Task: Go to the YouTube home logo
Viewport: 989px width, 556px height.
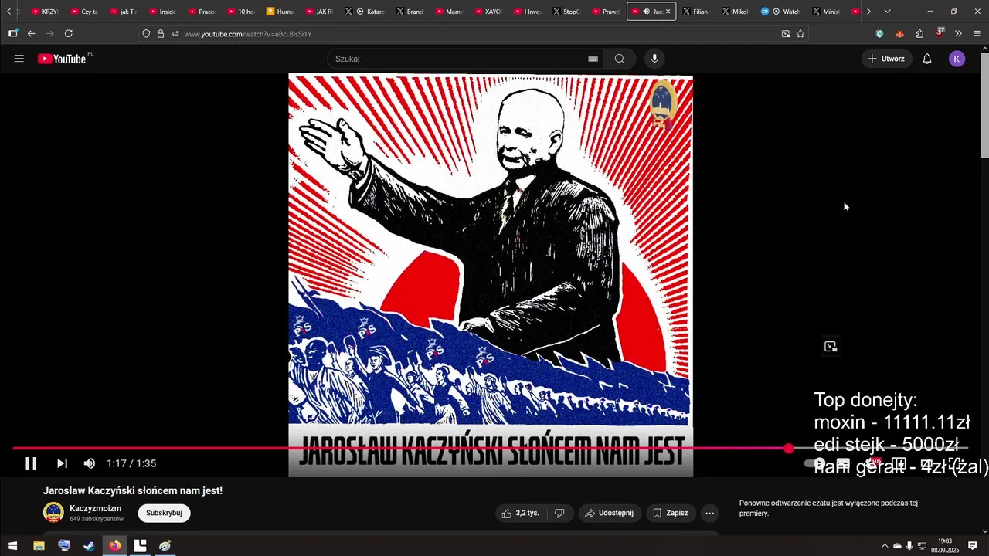Action: 62,59
